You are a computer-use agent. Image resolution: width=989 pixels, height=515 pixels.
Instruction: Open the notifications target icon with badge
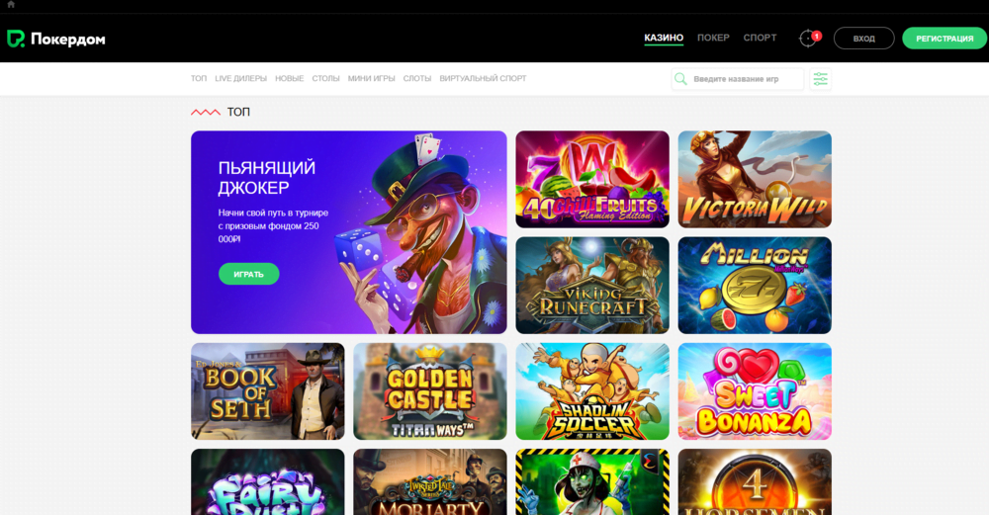(809, 38)
